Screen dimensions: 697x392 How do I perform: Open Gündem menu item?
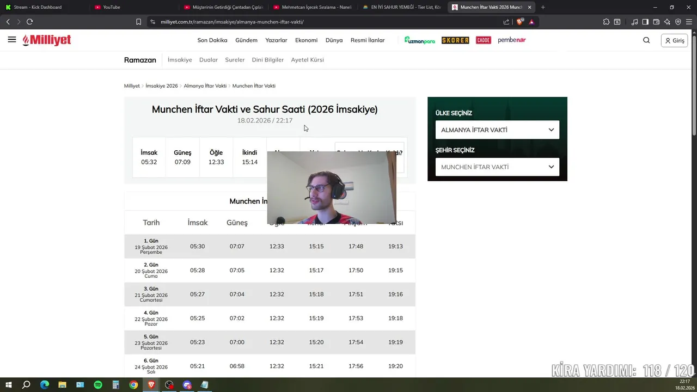pyautogui.click(x=246, y=40)
